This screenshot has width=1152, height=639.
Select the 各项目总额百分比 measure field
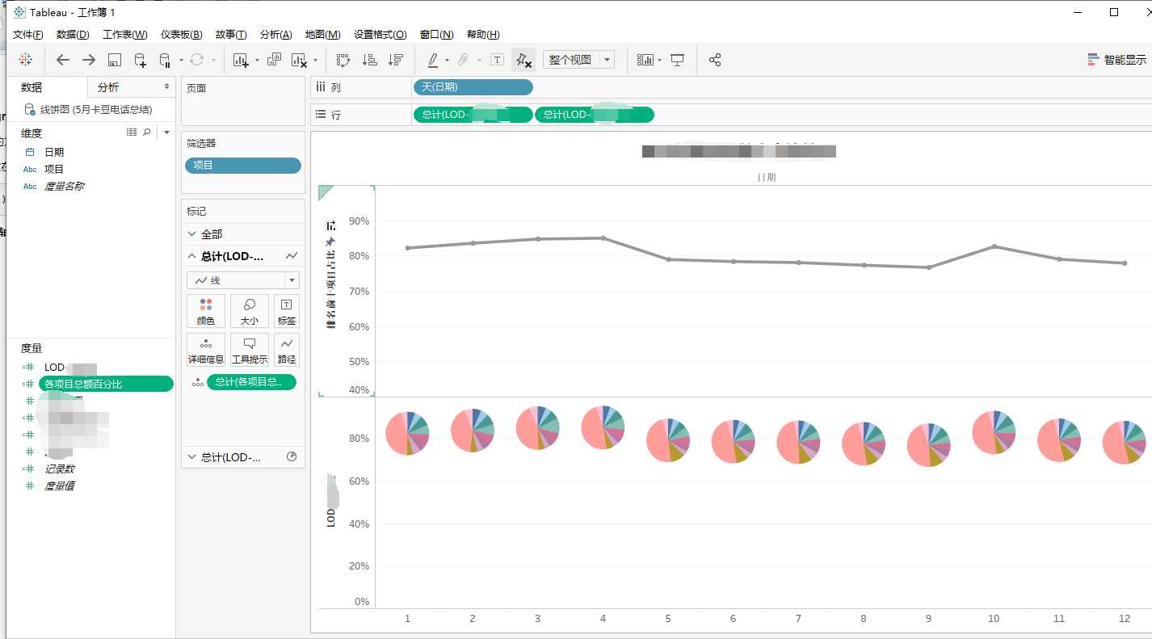(x=106, y=384)
